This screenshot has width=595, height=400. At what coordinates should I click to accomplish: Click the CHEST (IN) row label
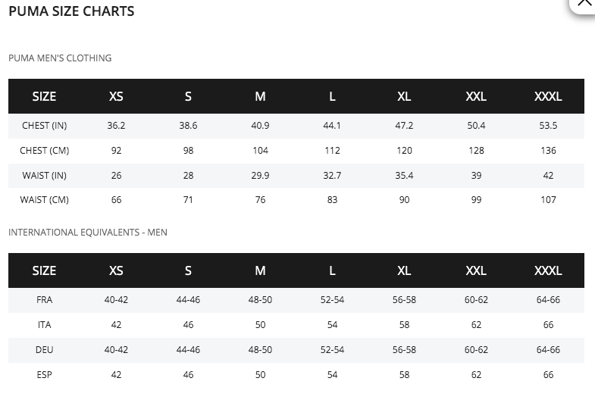click(45, 126)
